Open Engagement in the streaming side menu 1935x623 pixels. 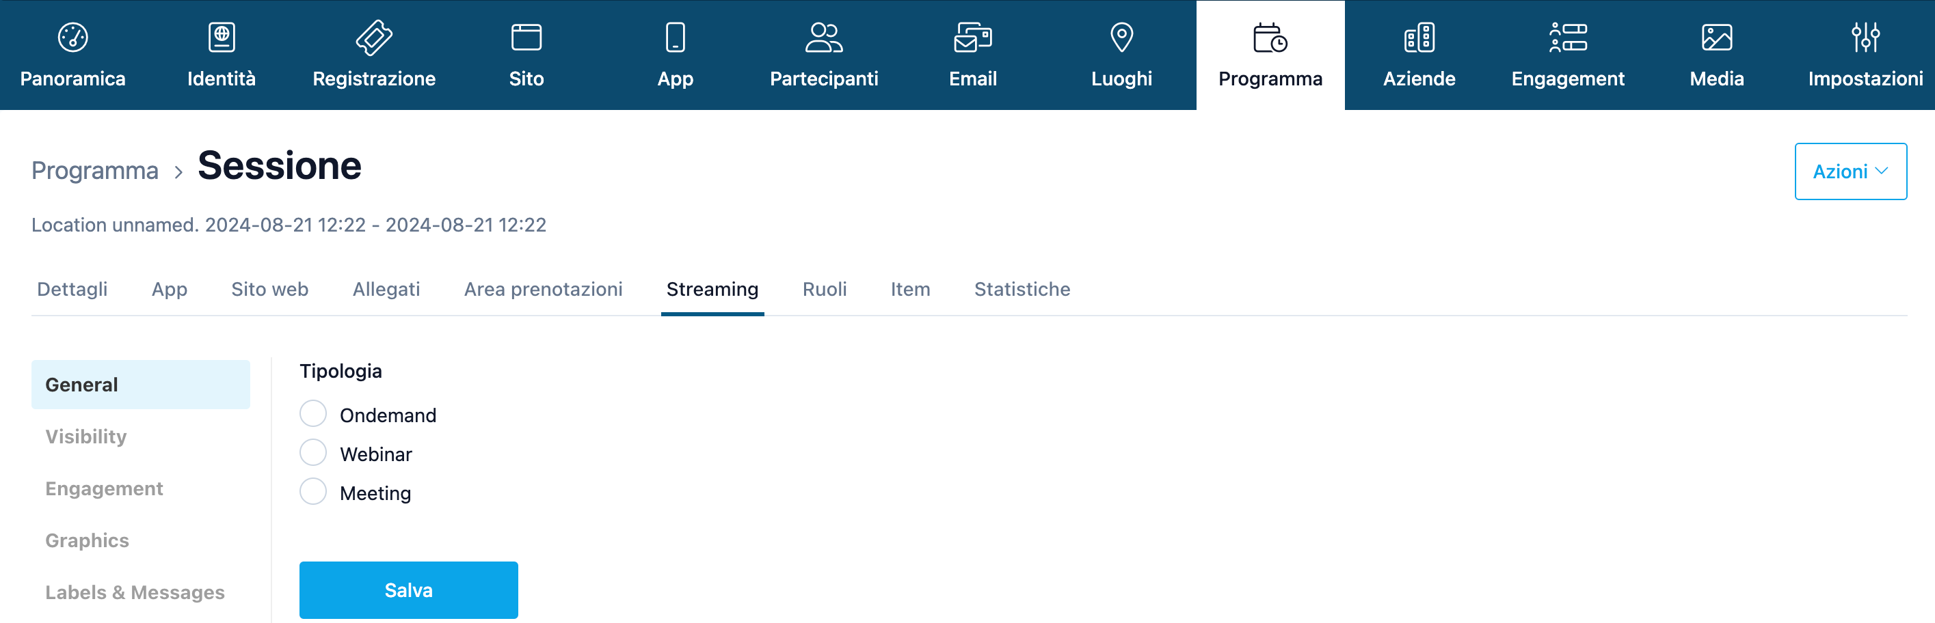click(104, 488)
